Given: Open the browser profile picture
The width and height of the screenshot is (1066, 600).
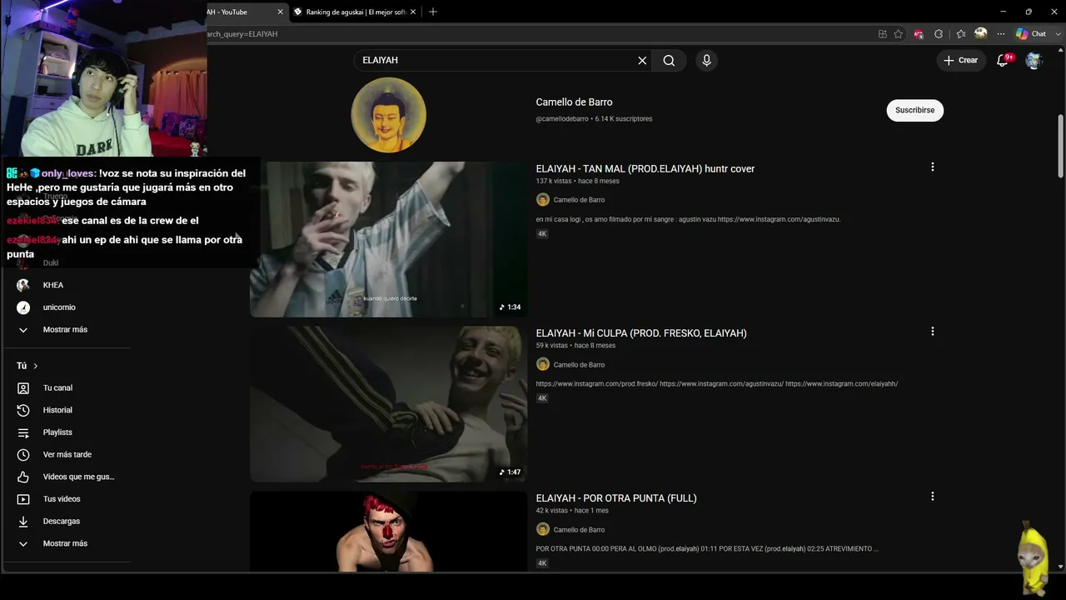Looking at the screenshot, I should tap(981, 33).
